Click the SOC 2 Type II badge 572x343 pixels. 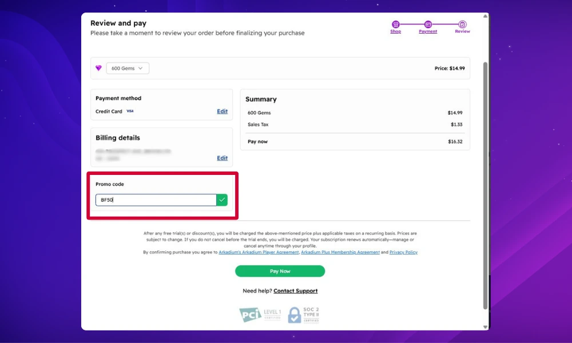303,314
